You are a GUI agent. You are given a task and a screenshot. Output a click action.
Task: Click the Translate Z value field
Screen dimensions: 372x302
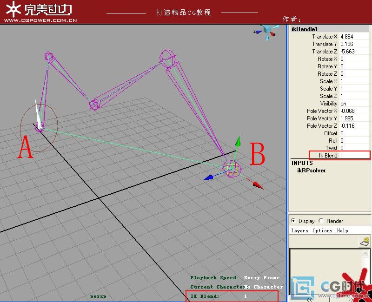(x=354, y=52)
